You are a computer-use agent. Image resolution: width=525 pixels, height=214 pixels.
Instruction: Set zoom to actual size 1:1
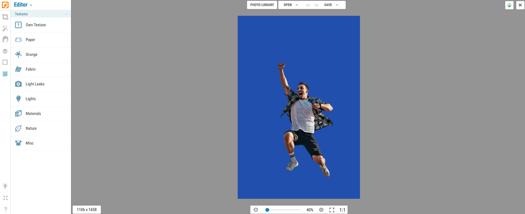click(342, 210)
